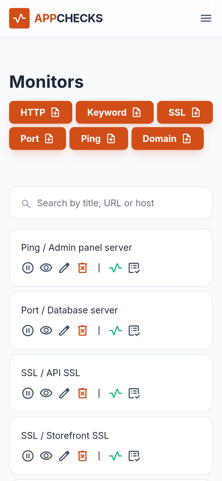View the API SSL monitor

[46, 393]
